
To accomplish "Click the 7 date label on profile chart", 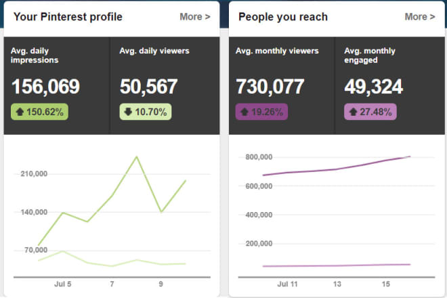I will [112, 284].
